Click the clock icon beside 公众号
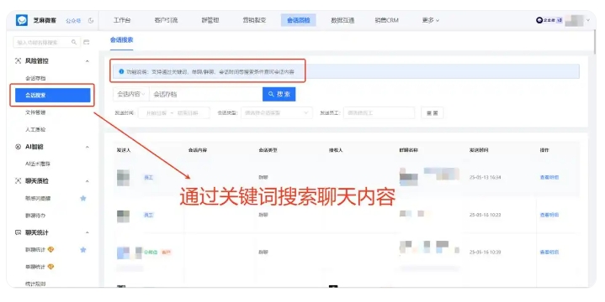 click(91, 20)
